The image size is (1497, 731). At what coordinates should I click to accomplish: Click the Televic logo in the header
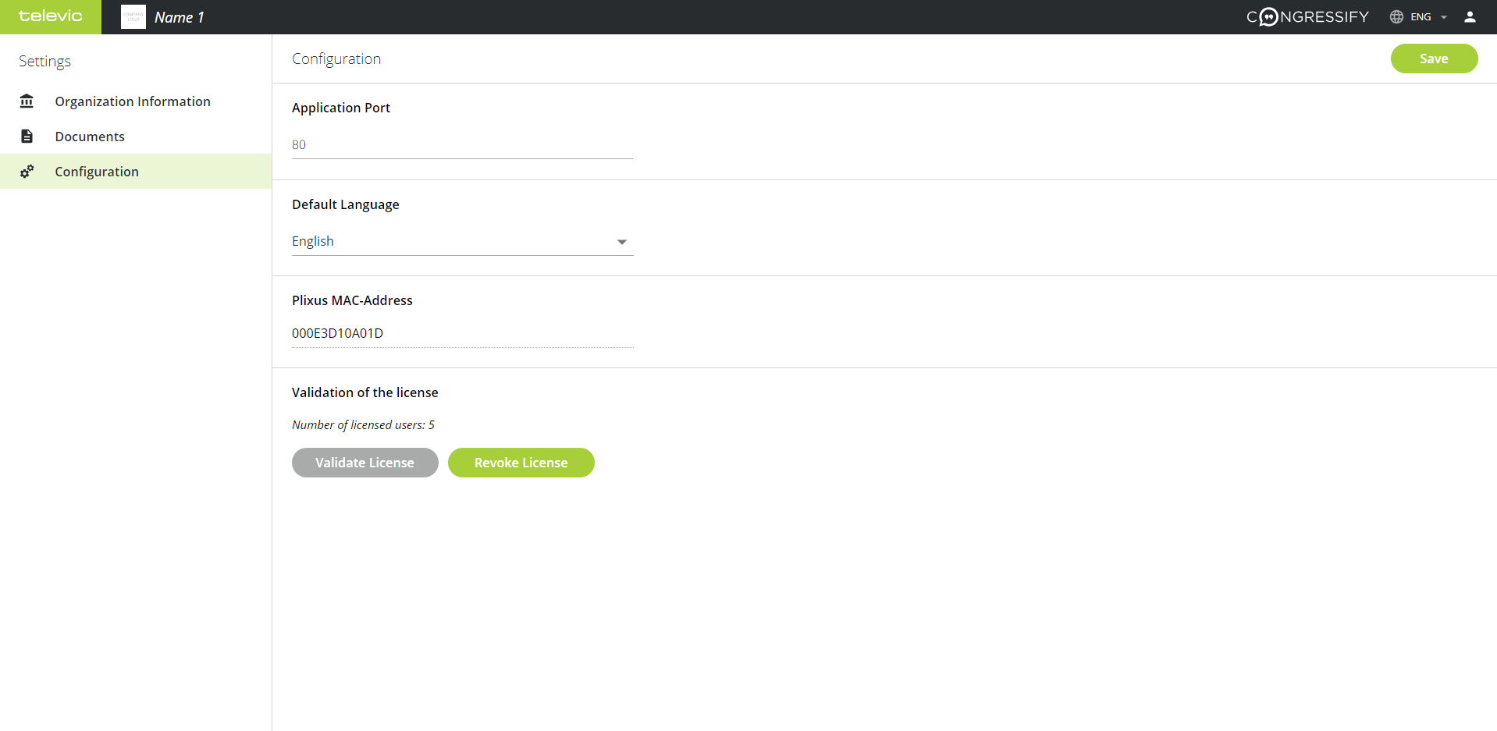point(51,16)
